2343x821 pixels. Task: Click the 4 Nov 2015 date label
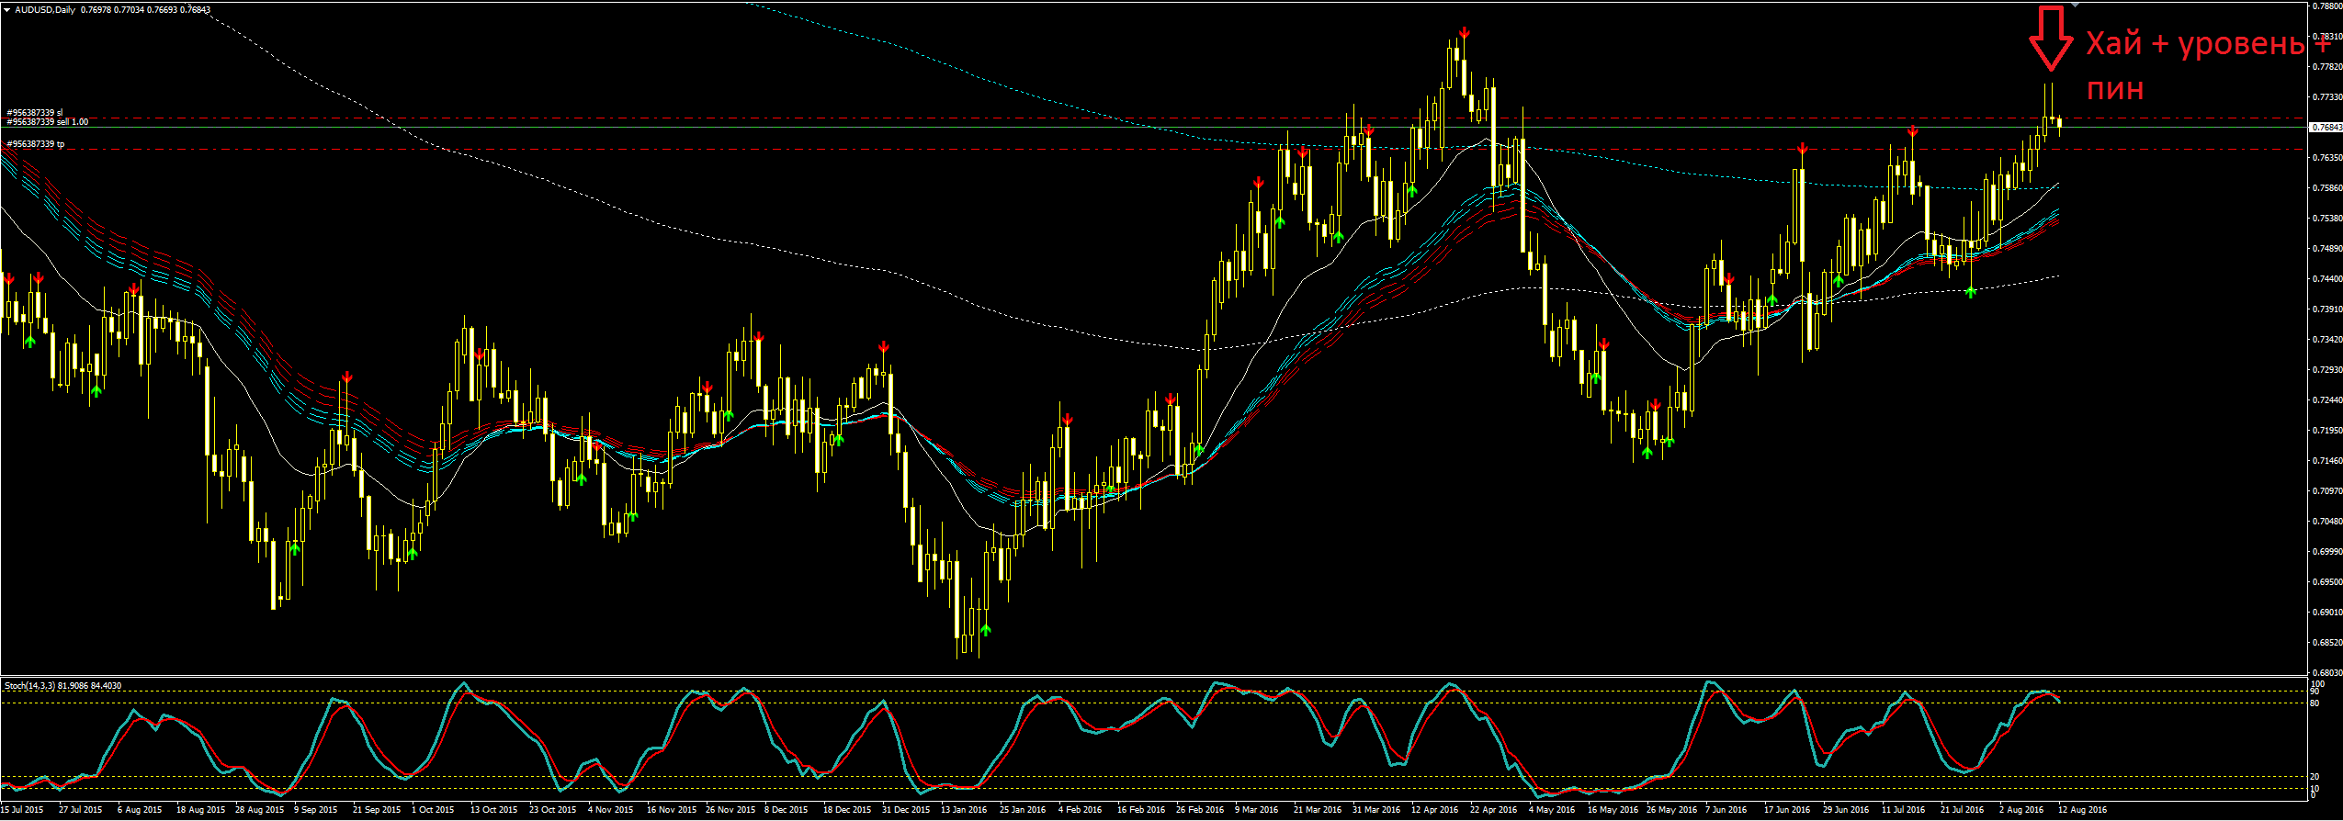click(x=611, y=810)
